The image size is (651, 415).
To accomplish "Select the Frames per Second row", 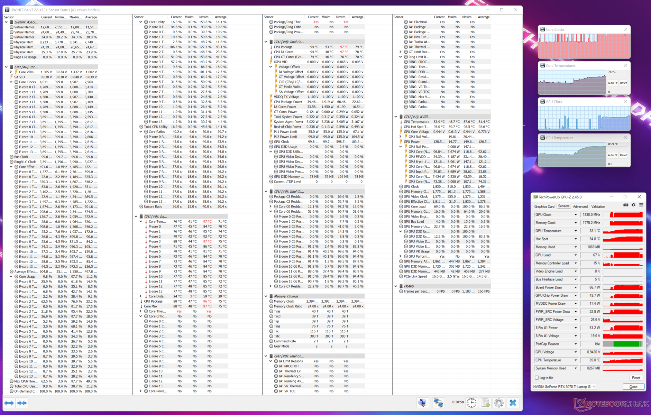I will [444, 292].
